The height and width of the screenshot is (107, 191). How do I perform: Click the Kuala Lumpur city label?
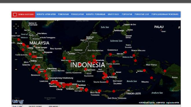pyautogui.click(x=42, y=48)
